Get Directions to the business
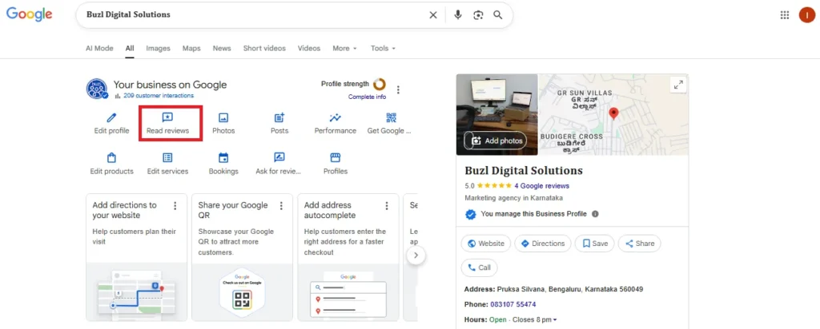 pos(543,244)
